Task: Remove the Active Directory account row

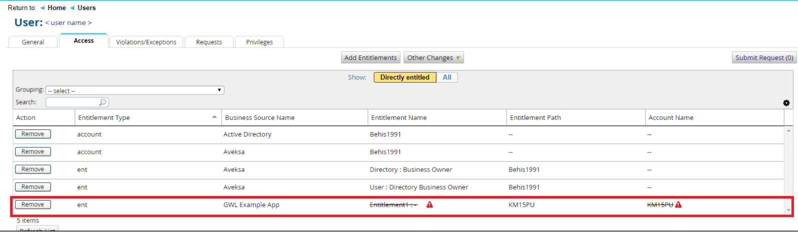Action: tap(33, 134)
